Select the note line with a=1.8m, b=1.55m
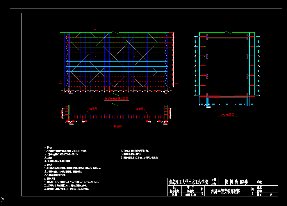The height and width of the screenshot is (206, 287). click(x=72, y=182)
